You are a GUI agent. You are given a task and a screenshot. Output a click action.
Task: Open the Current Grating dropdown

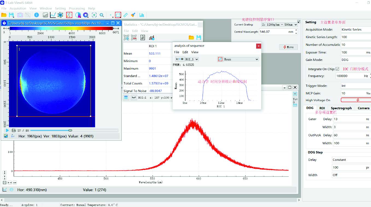[279, 25]
